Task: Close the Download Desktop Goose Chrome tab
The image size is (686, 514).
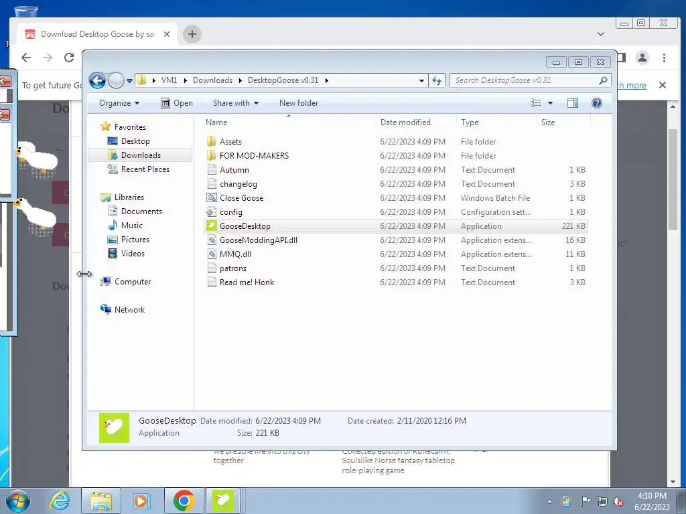Action: pyautogui.click(x=167, y=34)
